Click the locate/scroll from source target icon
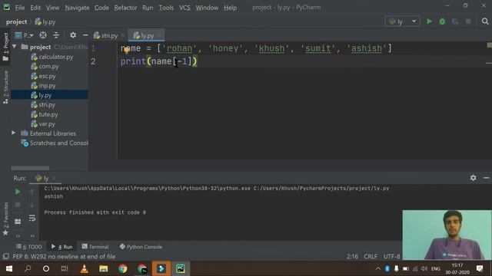 click(x=43, y=35)
